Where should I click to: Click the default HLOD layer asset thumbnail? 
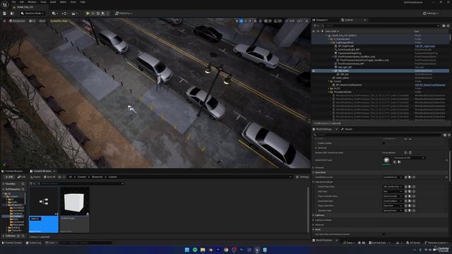(386, 160)
